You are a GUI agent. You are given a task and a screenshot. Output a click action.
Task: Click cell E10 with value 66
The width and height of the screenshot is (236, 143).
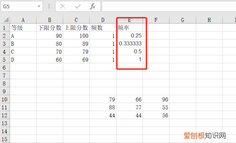pyautogui.click(x=129, y=99)
